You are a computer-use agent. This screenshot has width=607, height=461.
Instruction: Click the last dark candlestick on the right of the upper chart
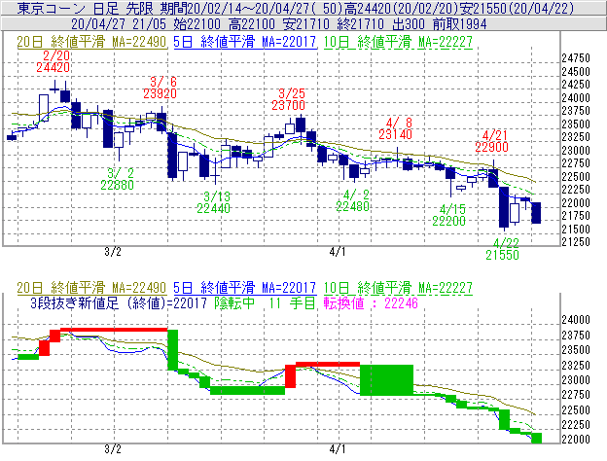click(x=536, y=213)
